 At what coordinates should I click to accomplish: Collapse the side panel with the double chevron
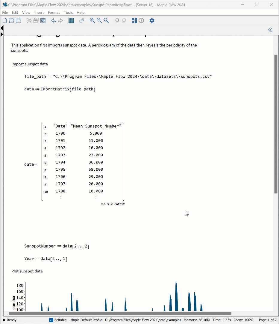[270, 30]
